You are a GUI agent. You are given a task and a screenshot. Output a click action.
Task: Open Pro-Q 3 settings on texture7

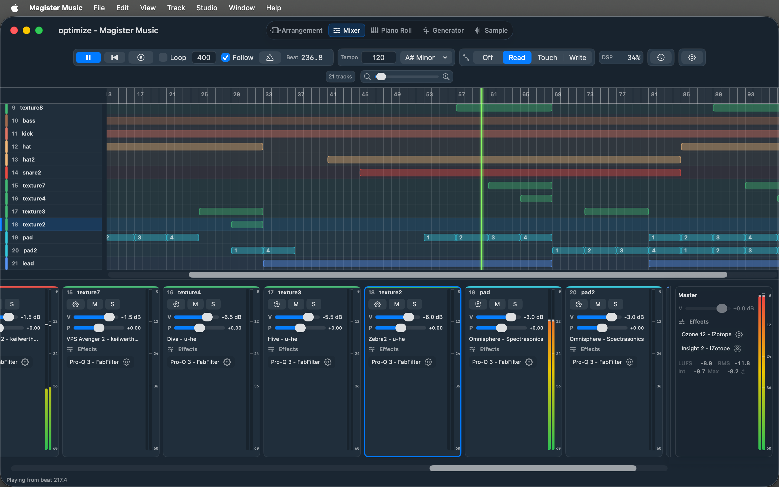click(x=127, y=362)
